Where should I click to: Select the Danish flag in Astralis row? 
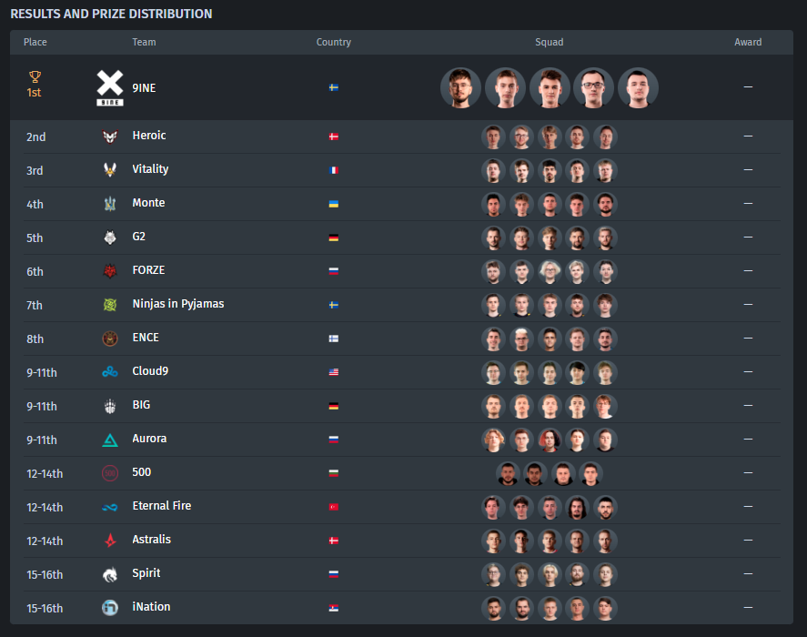pos(334,541)
